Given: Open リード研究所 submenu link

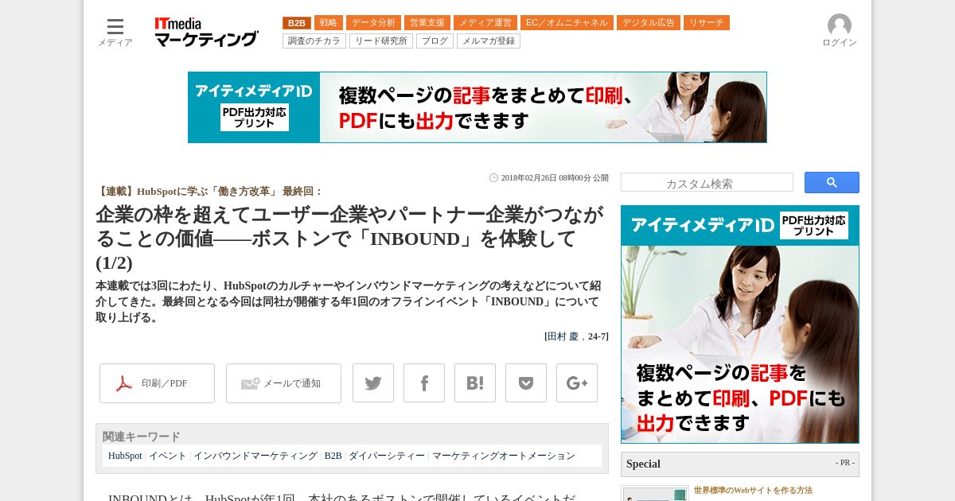Looking at the screenshot, I should 381,41.
